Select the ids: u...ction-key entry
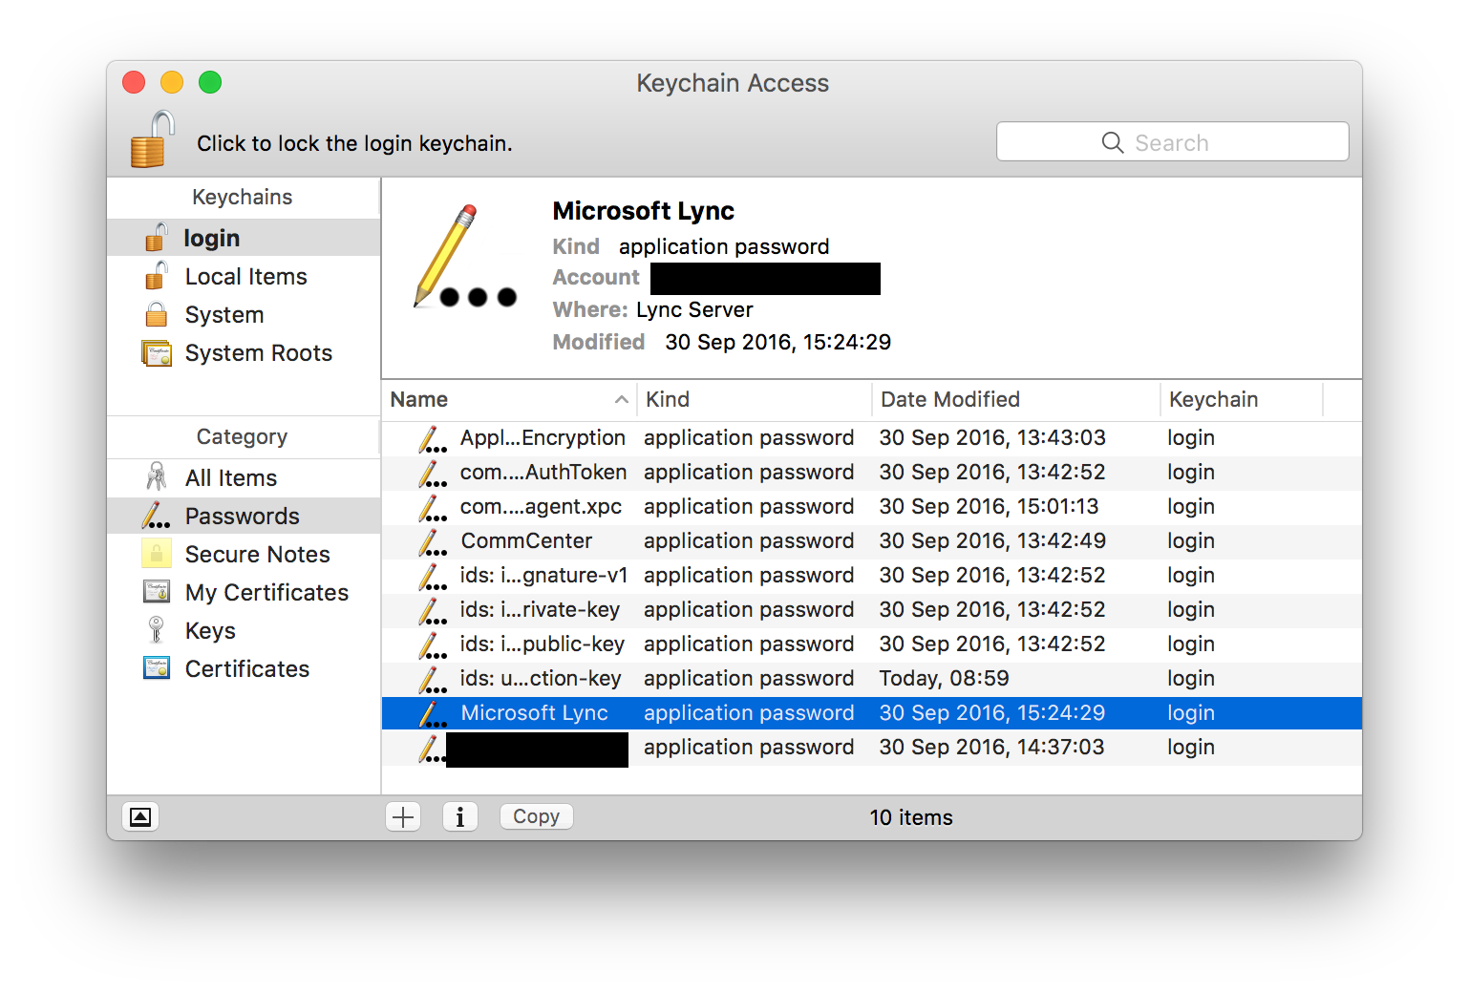This screenshot has width=1469, height=993. tap(871, 678)
